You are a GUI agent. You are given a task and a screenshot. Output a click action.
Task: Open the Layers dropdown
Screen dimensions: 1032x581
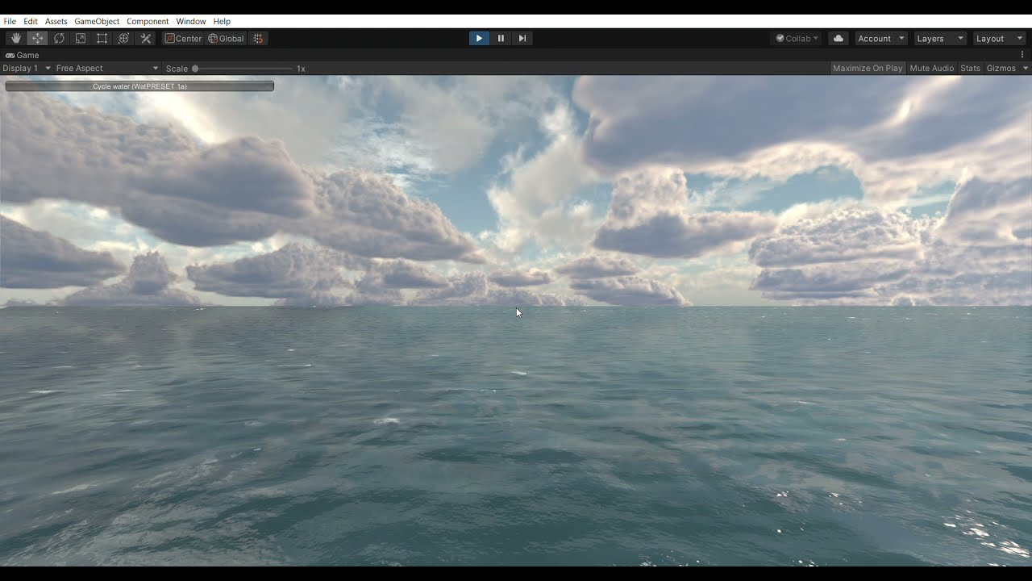point(939,39)
